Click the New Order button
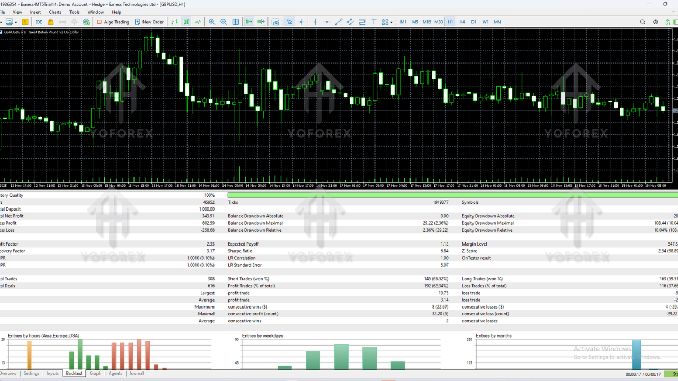This screenshot has width=678, height=381. point(150,22)
